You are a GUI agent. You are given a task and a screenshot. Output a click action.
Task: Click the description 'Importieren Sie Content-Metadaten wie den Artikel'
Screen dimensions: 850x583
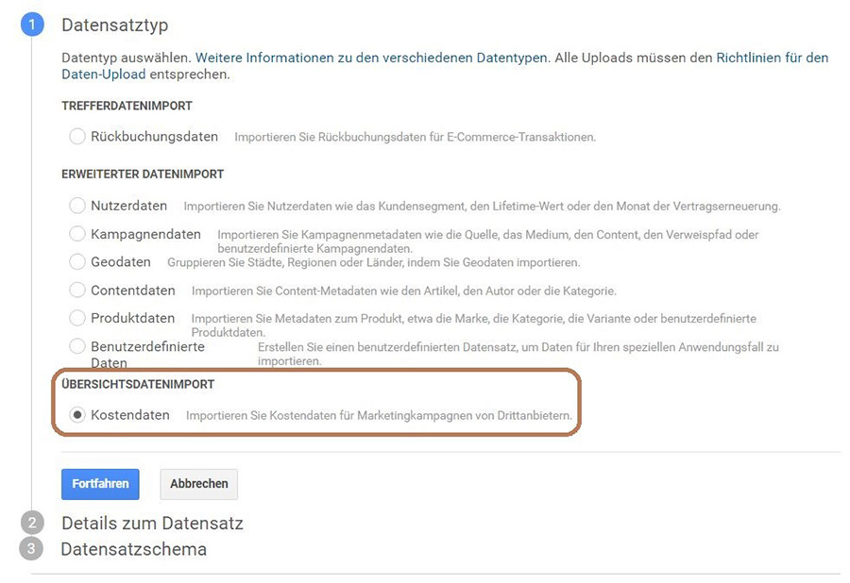click(x=404, y=291)
